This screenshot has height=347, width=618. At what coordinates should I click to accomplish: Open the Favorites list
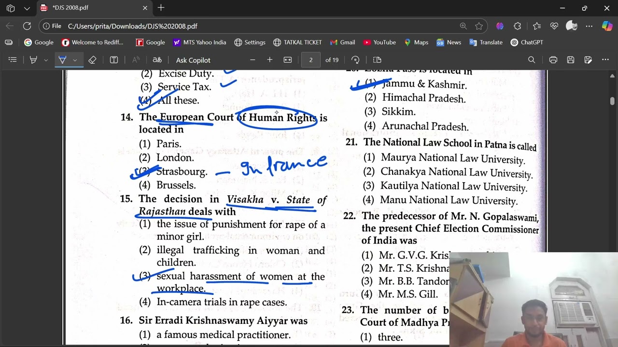point(537,26)
